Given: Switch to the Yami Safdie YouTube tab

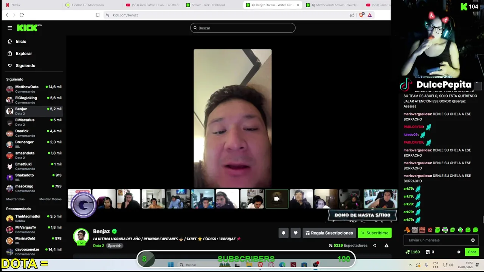Looking at the screenshot, I should (x=153, y=5).
